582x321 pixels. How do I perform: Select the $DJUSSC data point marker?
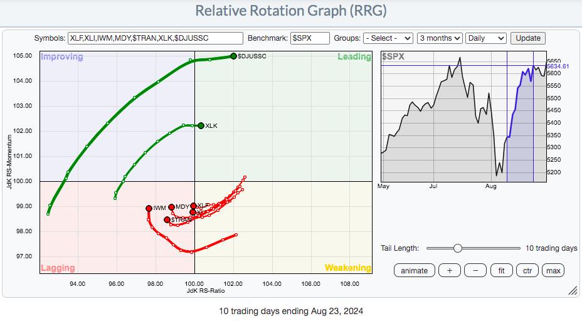tap(233, 56)
